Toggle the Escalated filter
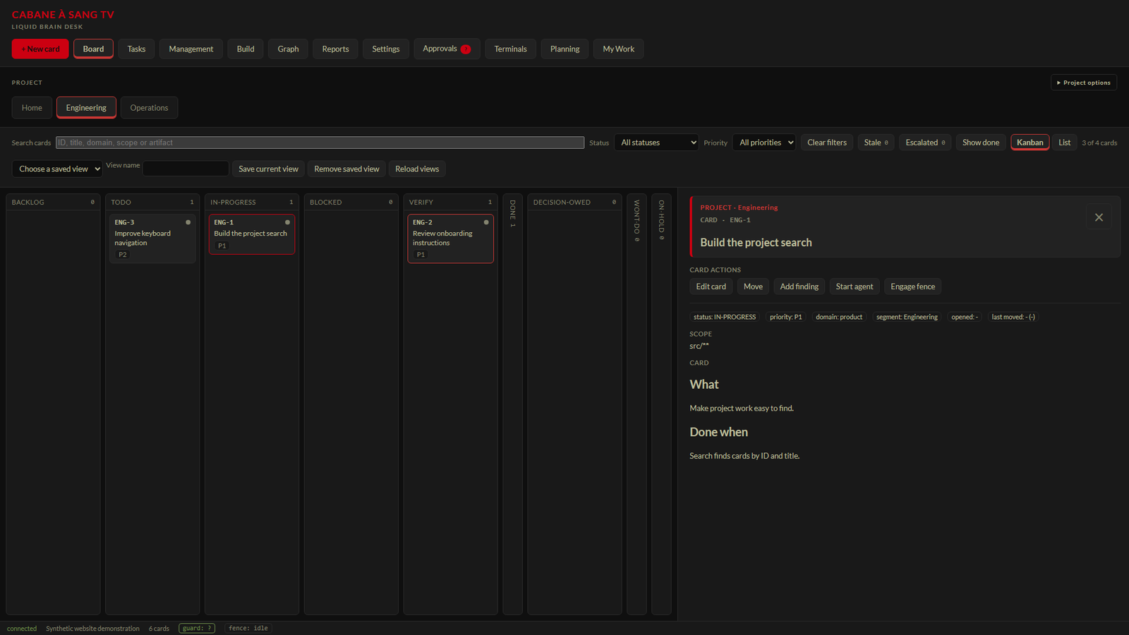 [x=925, y=143]
